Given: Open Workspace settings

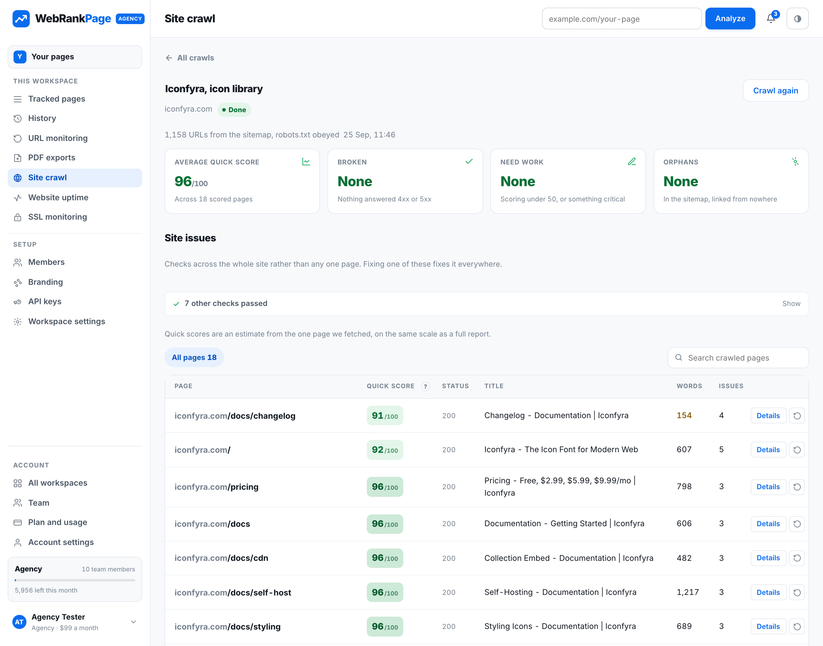Looking at the screenshot, I should pyautogui.click(x=75, y=322).
